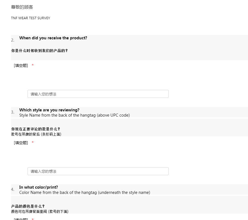Click the '尊敬的顾客' greeting text
This screenshot has height=220, width=248.
pyautogui.click(x=22, y=7)
